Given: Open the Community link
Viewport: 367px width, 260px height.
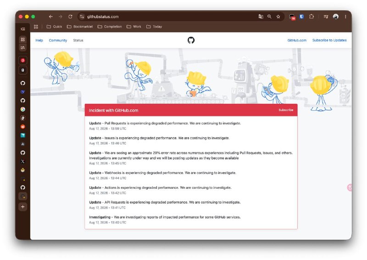Looking at the screenshot, I should (x=58, y=40).
